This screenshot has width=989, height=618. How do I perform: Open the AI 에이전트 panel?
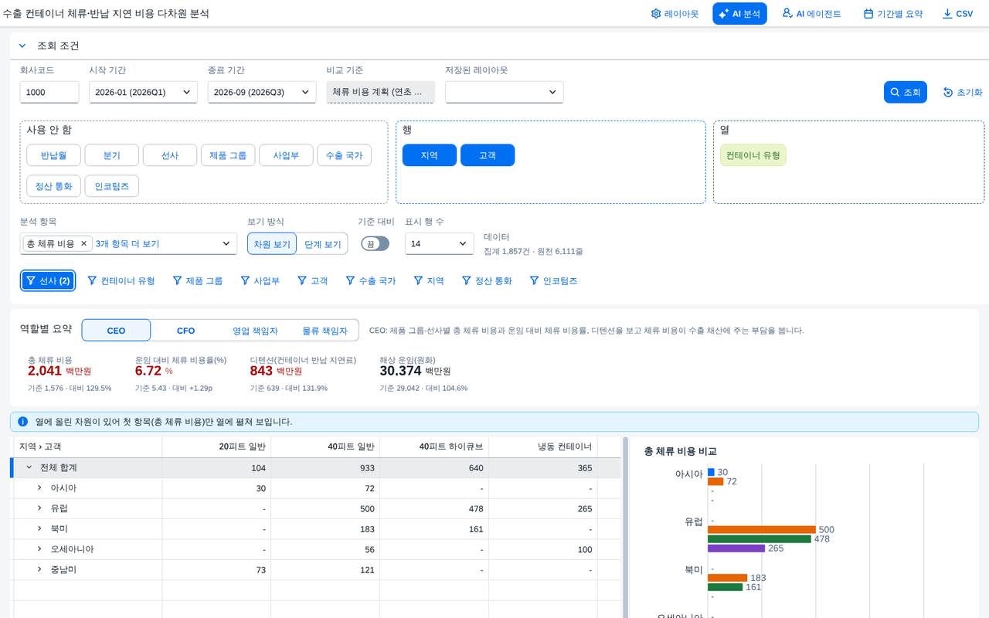(811, 14)
